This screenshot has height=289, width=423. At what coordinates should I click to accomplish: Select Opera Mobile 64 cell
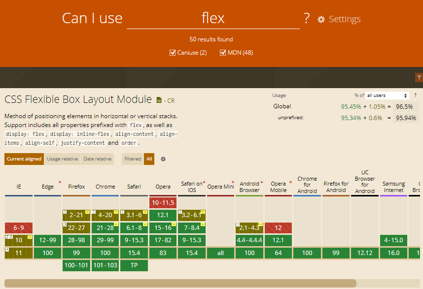click(279, 253)
